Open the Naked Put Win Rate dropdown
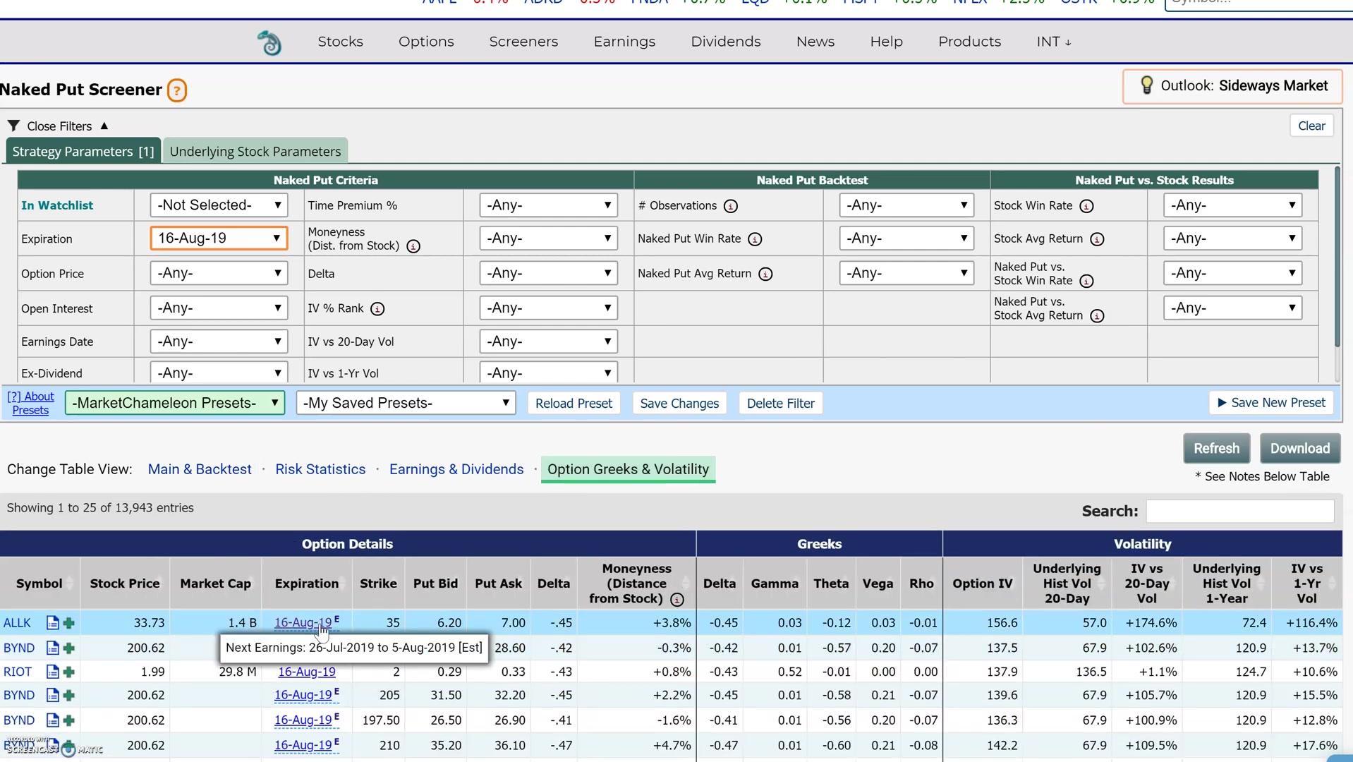1353x762 pixels. [906, 238]
